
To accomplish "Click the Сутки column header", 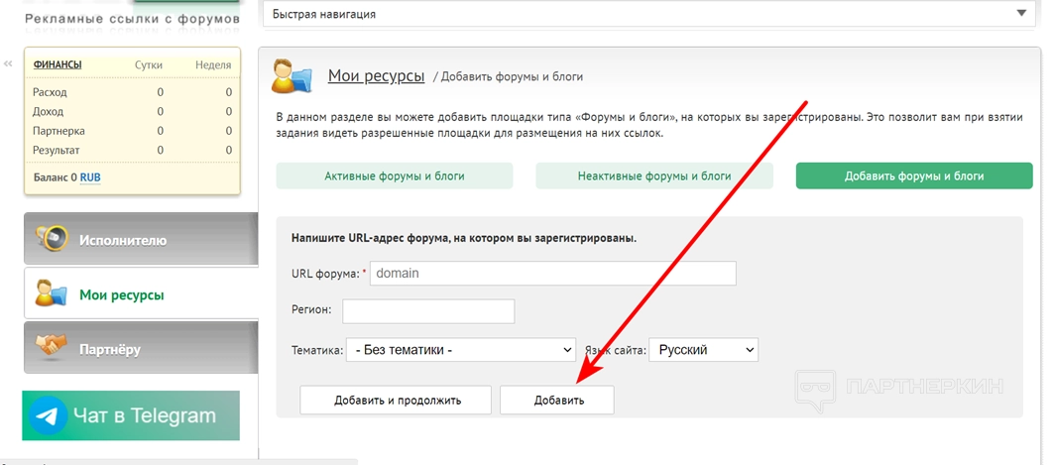I will tap(149, 65).
